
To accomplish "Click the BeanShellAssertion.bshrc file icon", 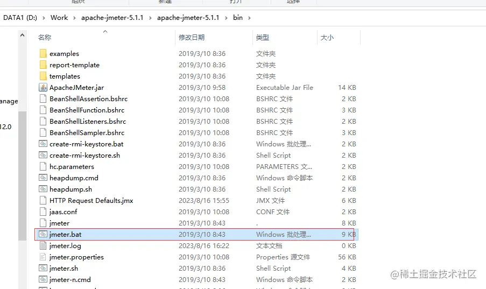I will (43, 98).
